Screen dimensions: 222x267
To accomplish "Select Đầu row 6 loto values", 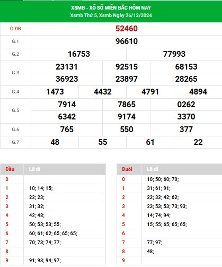I will click(53, 234).
